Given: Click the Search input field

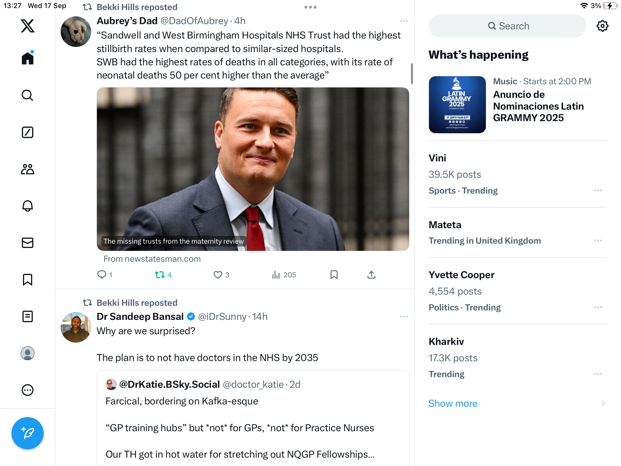Looking at the screenshot, I should point(507,26).
